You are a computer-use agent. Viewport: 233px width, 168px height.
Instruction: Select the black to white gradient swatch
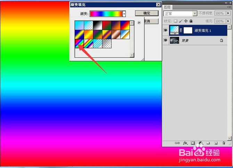pyautogui.click(x=98, y=25)
